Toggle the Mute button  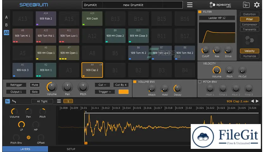tap(35, 85)
